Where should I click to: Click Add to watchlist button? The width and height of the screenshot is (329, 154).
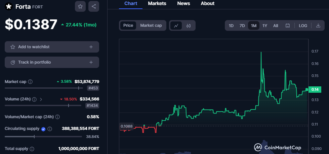pyautogui.click(x=52, y=47)
